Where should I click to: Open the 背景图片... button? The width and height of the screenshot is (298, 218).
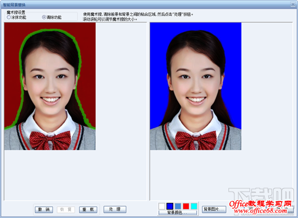pos(214,210)
